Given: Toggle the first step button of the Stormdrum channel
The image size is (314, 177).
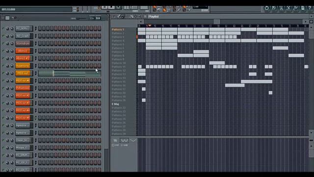Looking at the screenshot, I should coord(40,43).
